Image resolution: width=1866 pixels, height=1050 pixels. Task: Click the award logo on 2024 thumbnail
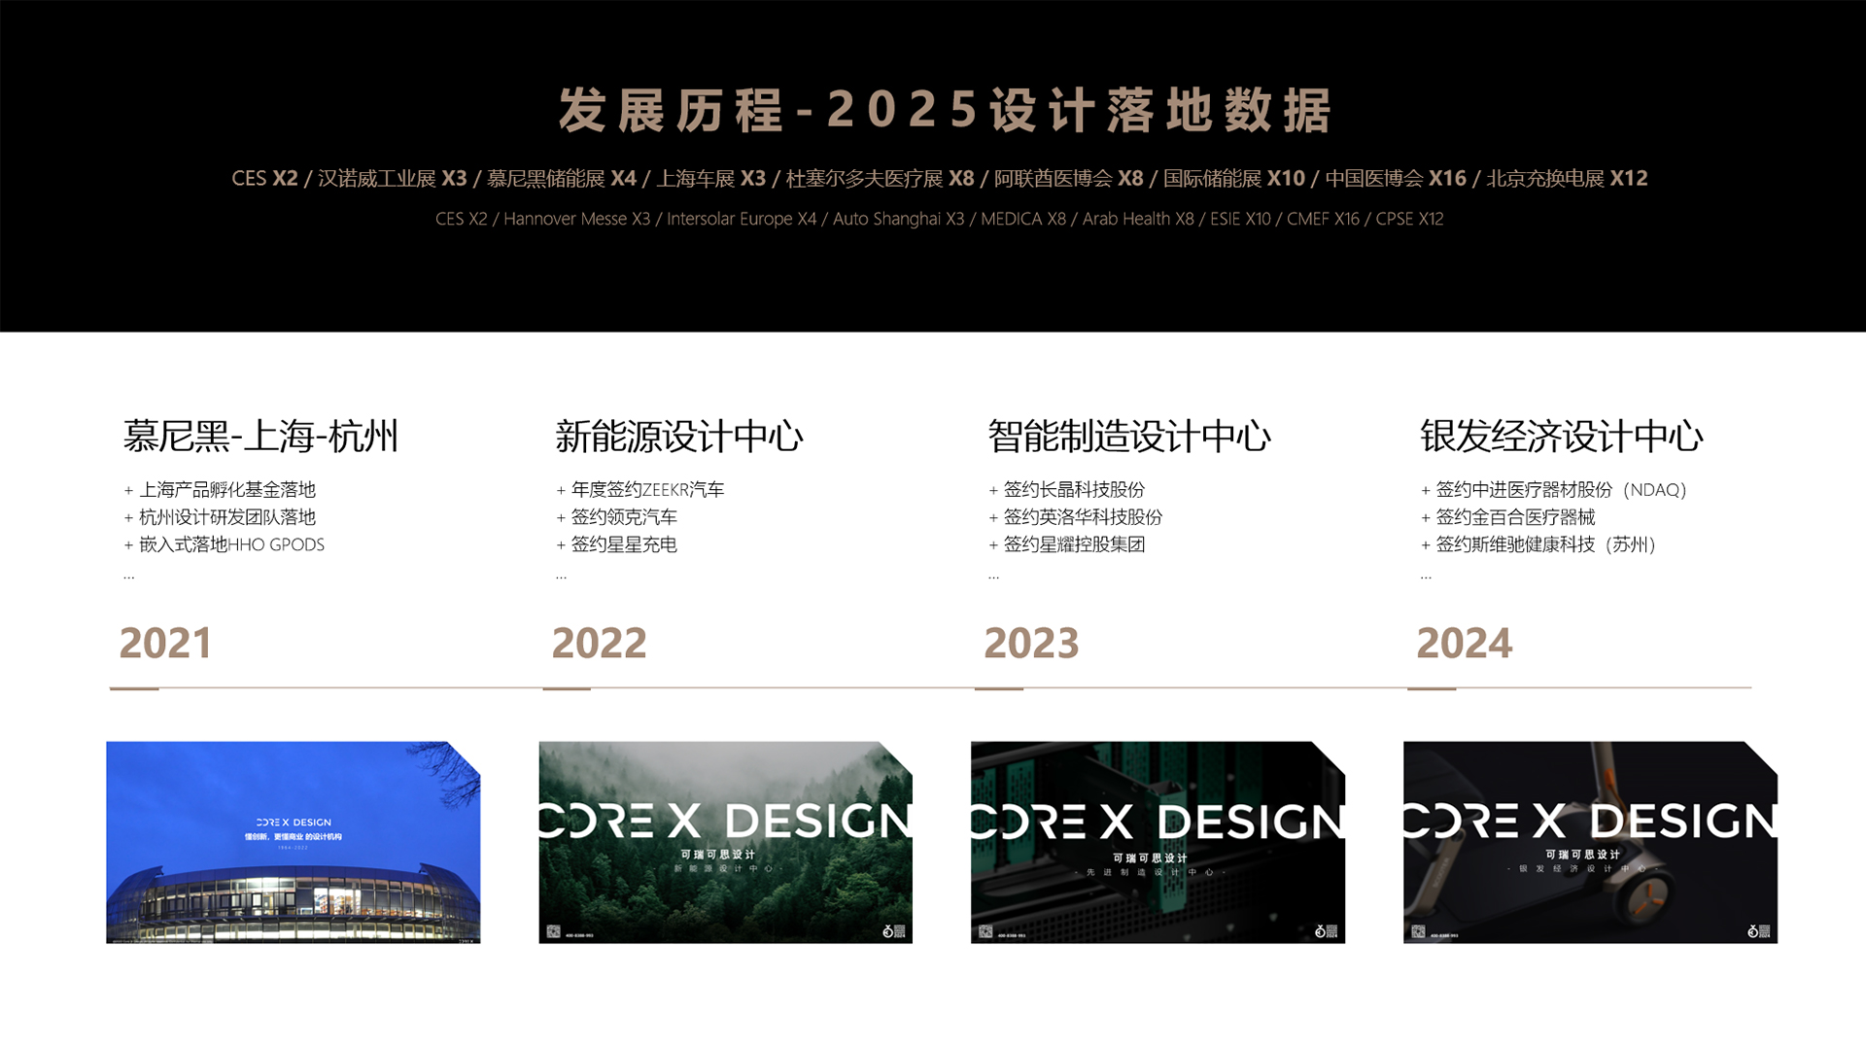pos(1758,931)
